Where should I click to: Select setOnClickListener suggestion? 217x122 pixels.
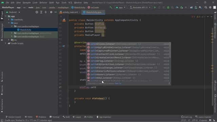point(128,44)
